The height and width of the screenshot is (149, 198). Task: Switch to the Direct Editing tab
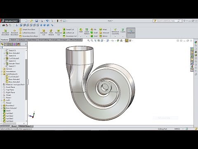44,40
